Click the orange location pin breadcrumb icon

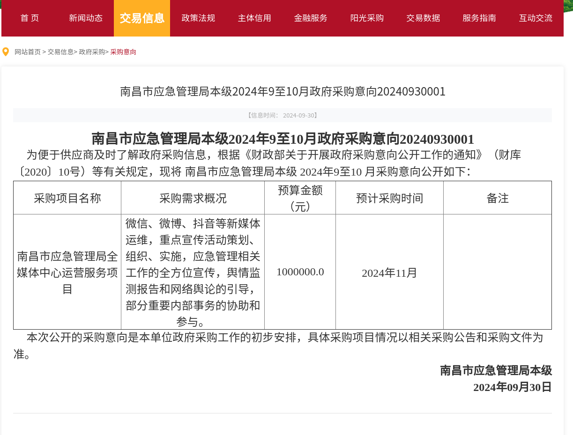6,52
